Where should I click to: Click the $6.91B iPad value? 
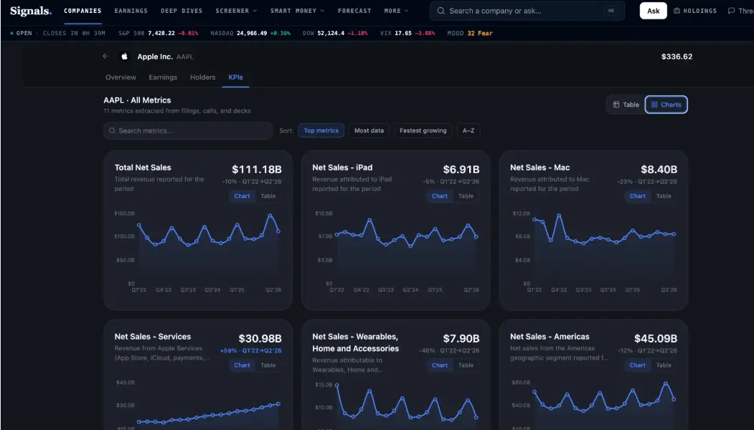click(461, 169)
